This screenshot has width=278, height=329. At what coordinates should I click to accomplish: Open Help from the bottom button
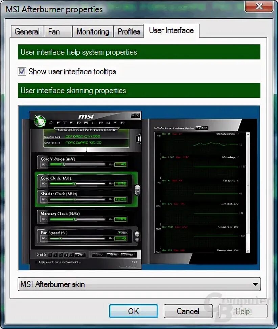click(243, 311)
